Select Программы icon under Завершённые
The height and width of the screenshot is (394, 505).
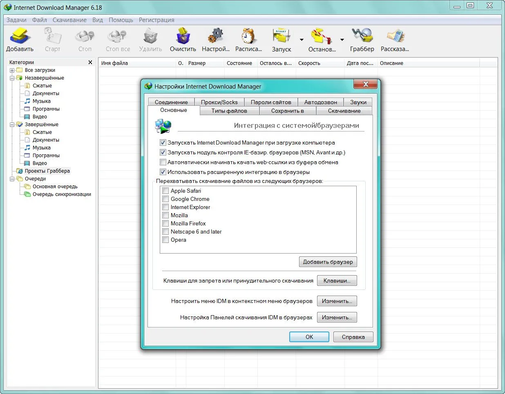27,156
